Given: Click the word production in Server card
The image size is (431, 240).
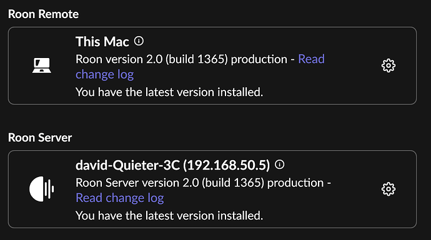Looking at the screenshot, I should pyautogui.click(x=295, y=183).
